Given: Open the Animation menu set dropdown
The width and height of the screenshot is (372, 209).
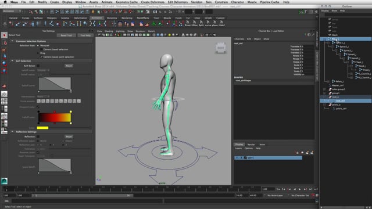Looking at the screenshot, I should 12,12.
